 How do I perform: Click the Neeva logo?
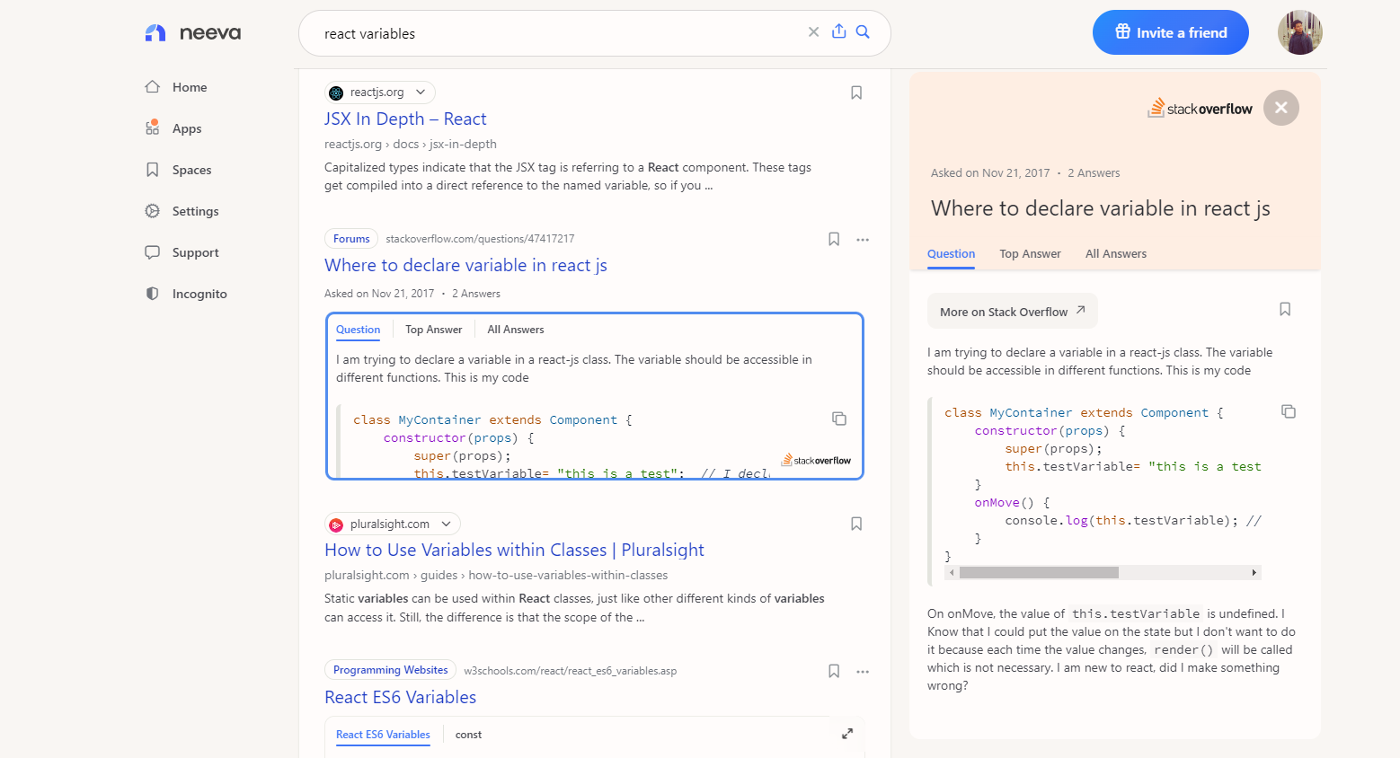[192, 33]
